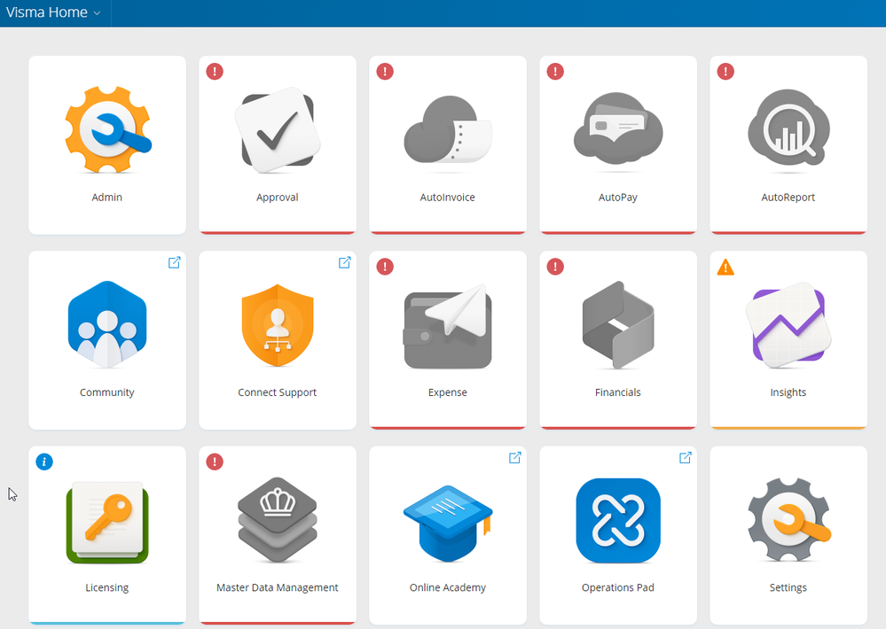
Task: Open the Online Academy graduation cap icon
Action: pos(448,523)
